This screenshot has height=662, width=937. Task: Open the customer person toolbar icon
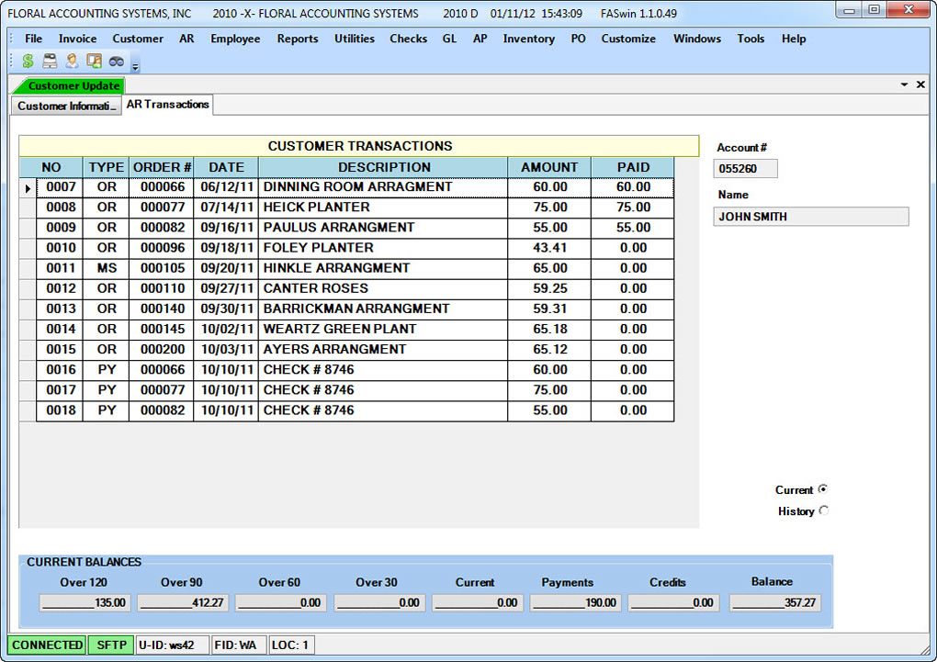pos(72,62)
